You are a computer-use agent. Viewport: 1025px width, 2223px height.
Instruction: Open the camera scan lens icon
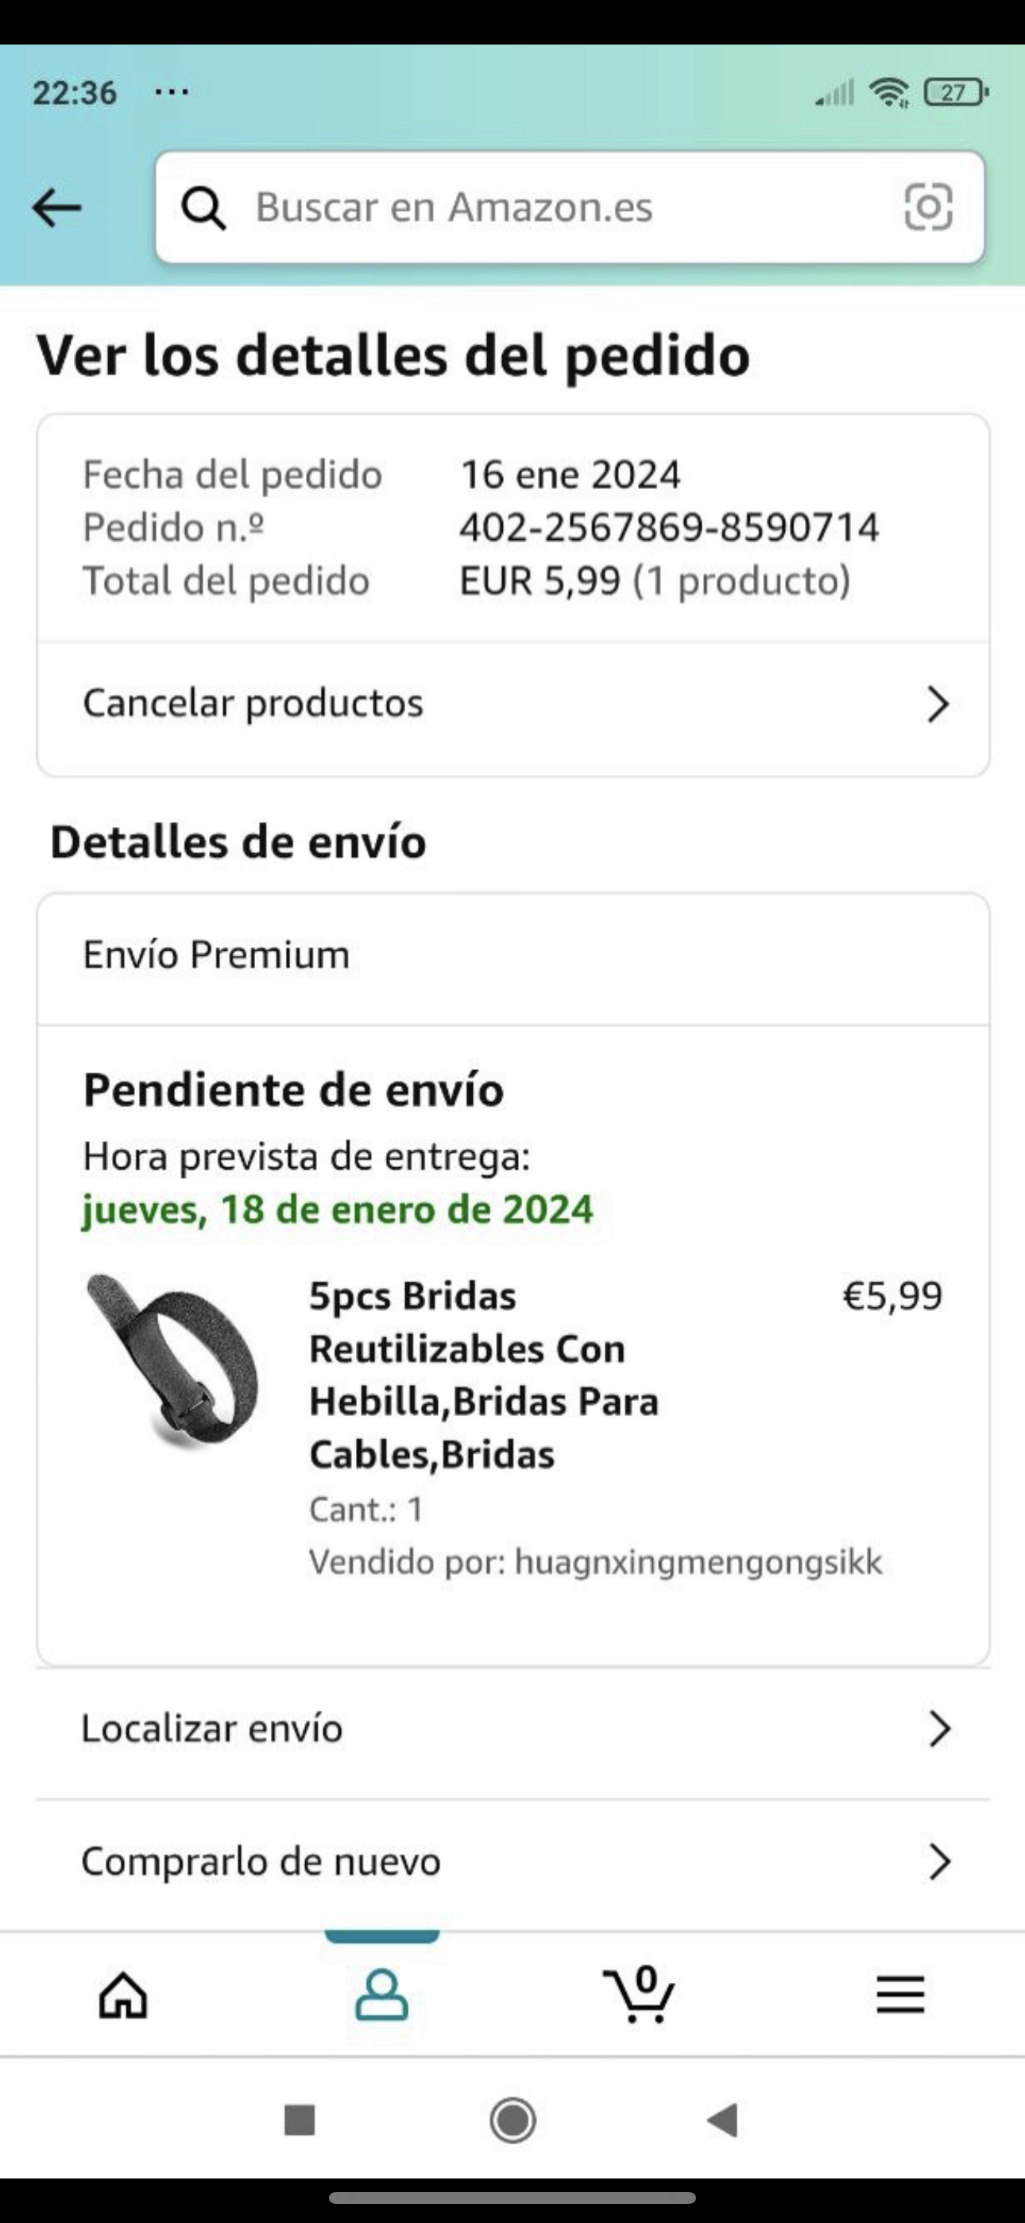(927, 207)
